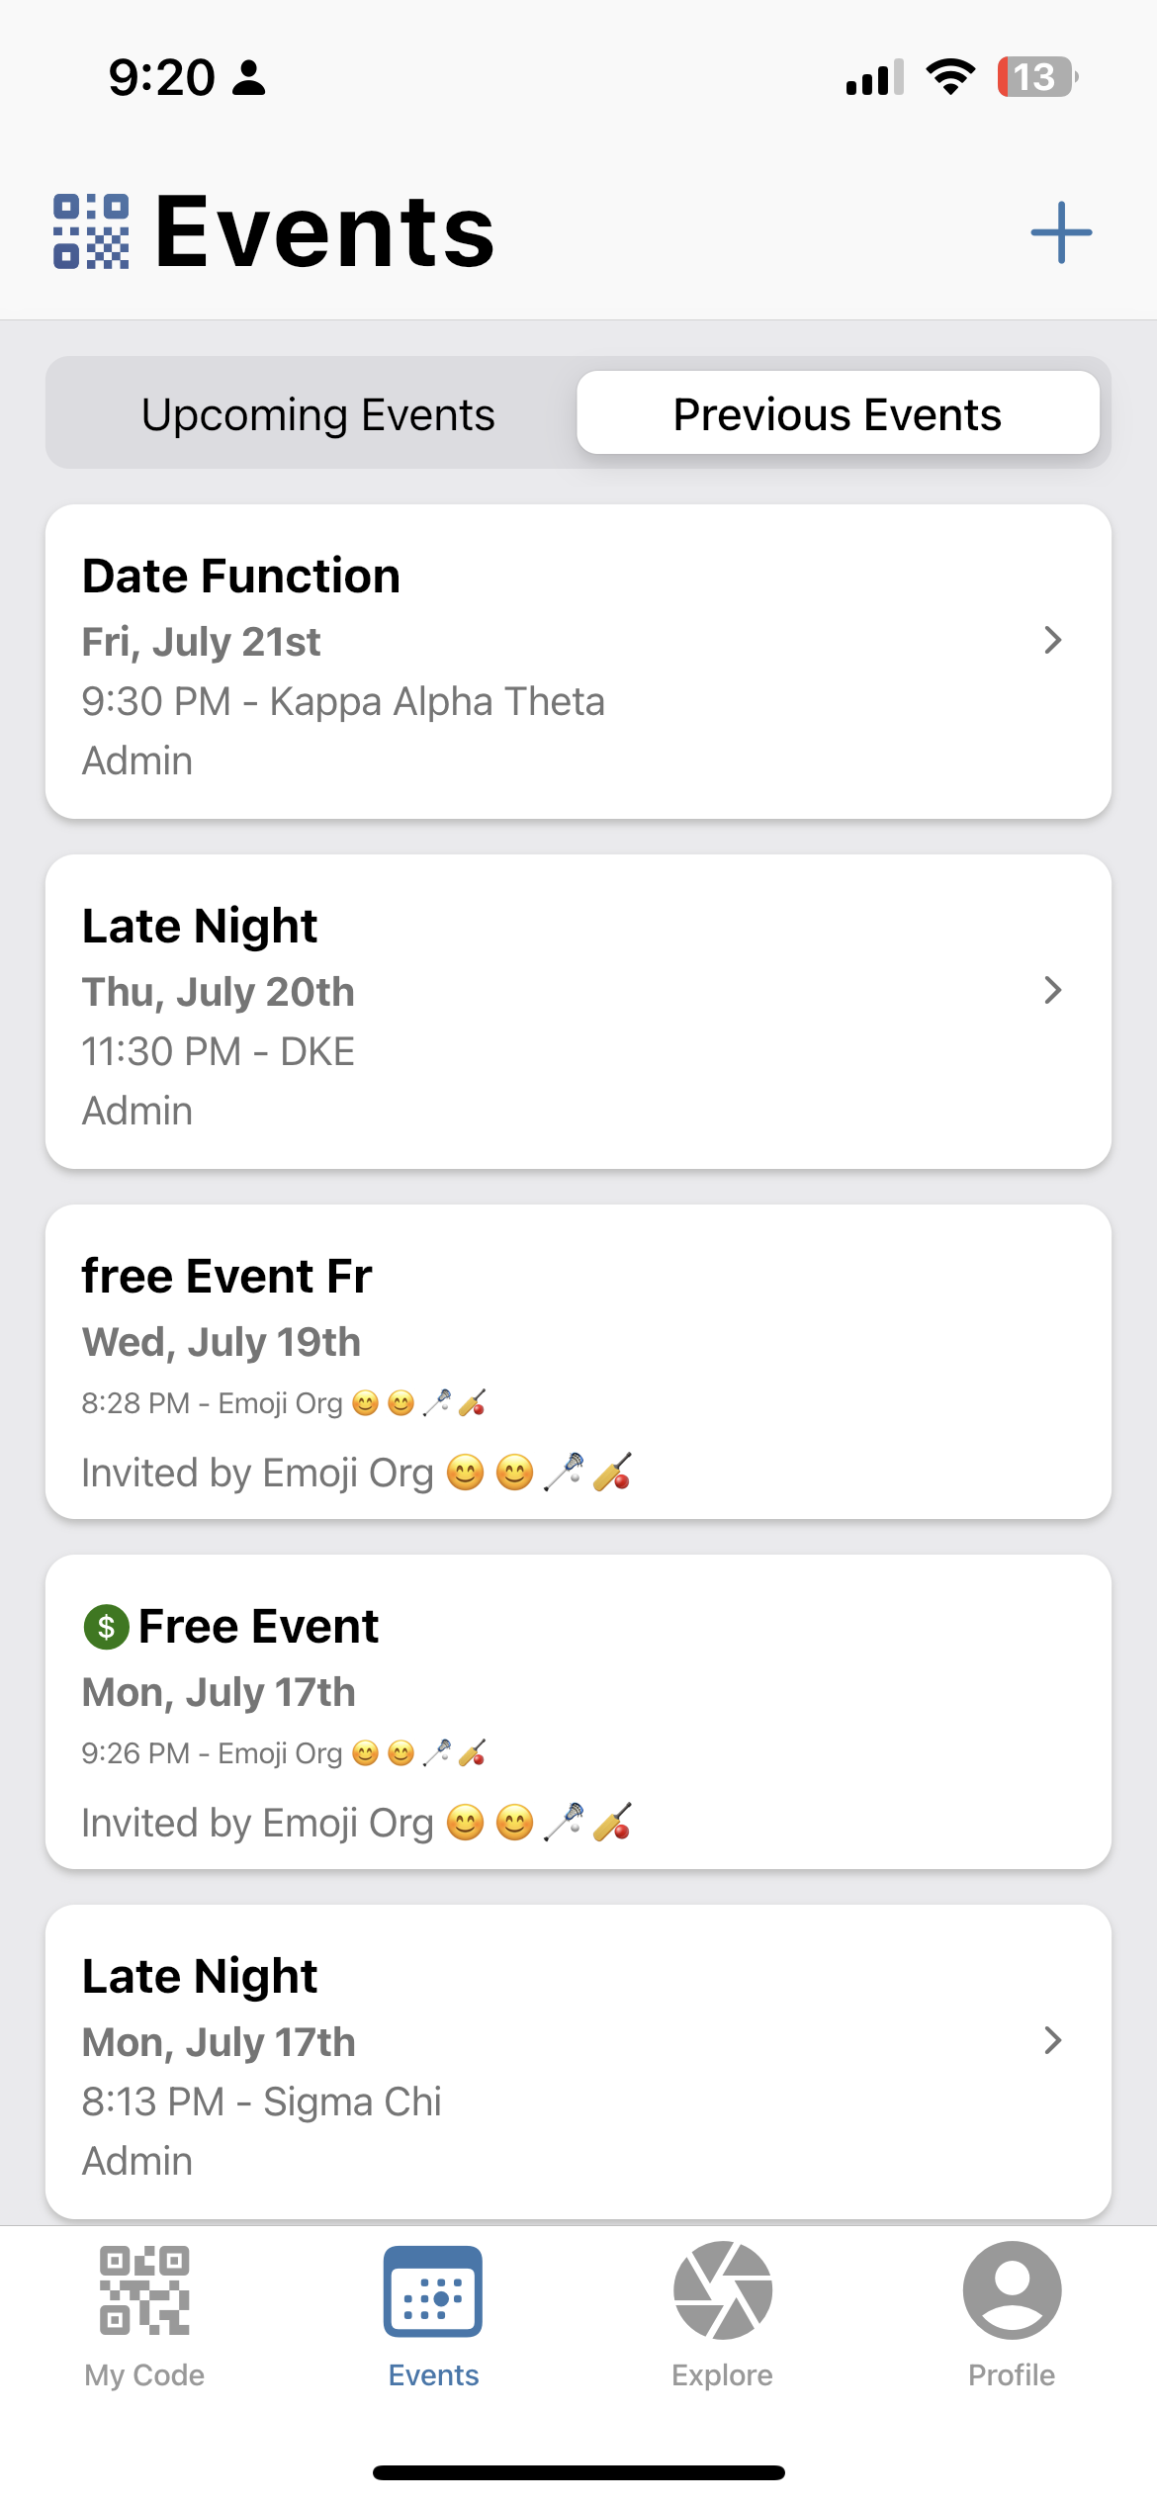The image size is (1157, 2504).
Task: Tap the plus icon to add event
Action: [x=1061, y=233]
